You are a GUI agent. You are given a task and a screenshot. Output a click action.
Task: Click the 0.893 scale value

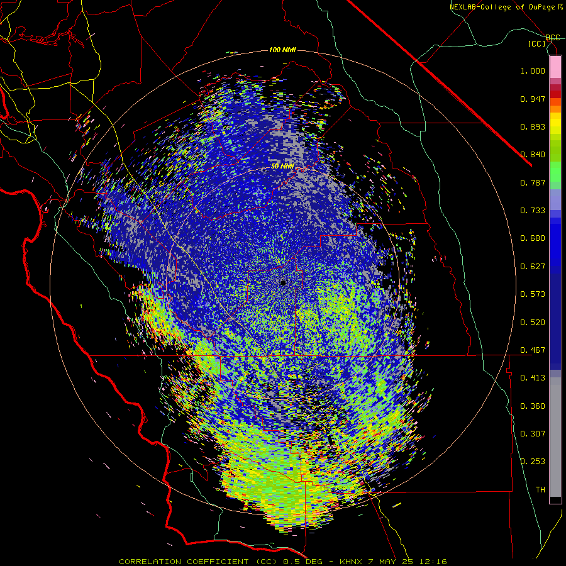[x=533, y=126]
